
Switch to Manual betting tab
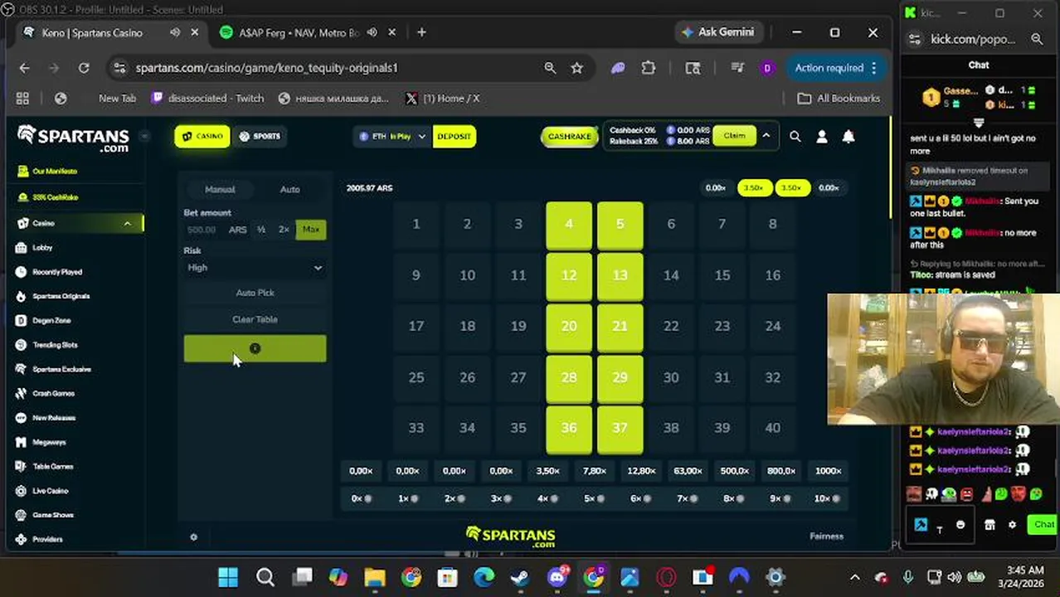click(x=220, y=190)
